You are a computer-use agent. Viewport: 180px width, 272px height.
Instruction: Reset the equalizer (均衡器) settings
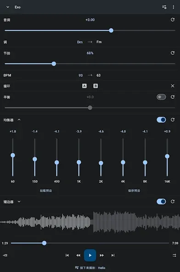[173, 120]
